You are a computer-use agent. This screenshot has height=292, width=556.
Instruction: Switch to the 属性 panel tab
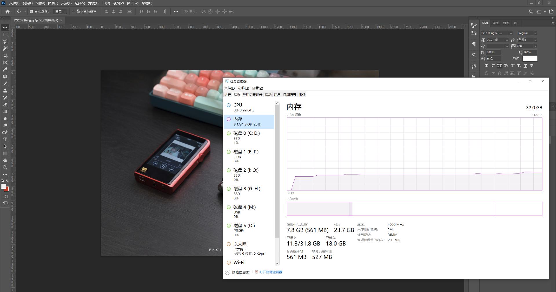pyautogui.click(x=495, y=23)
